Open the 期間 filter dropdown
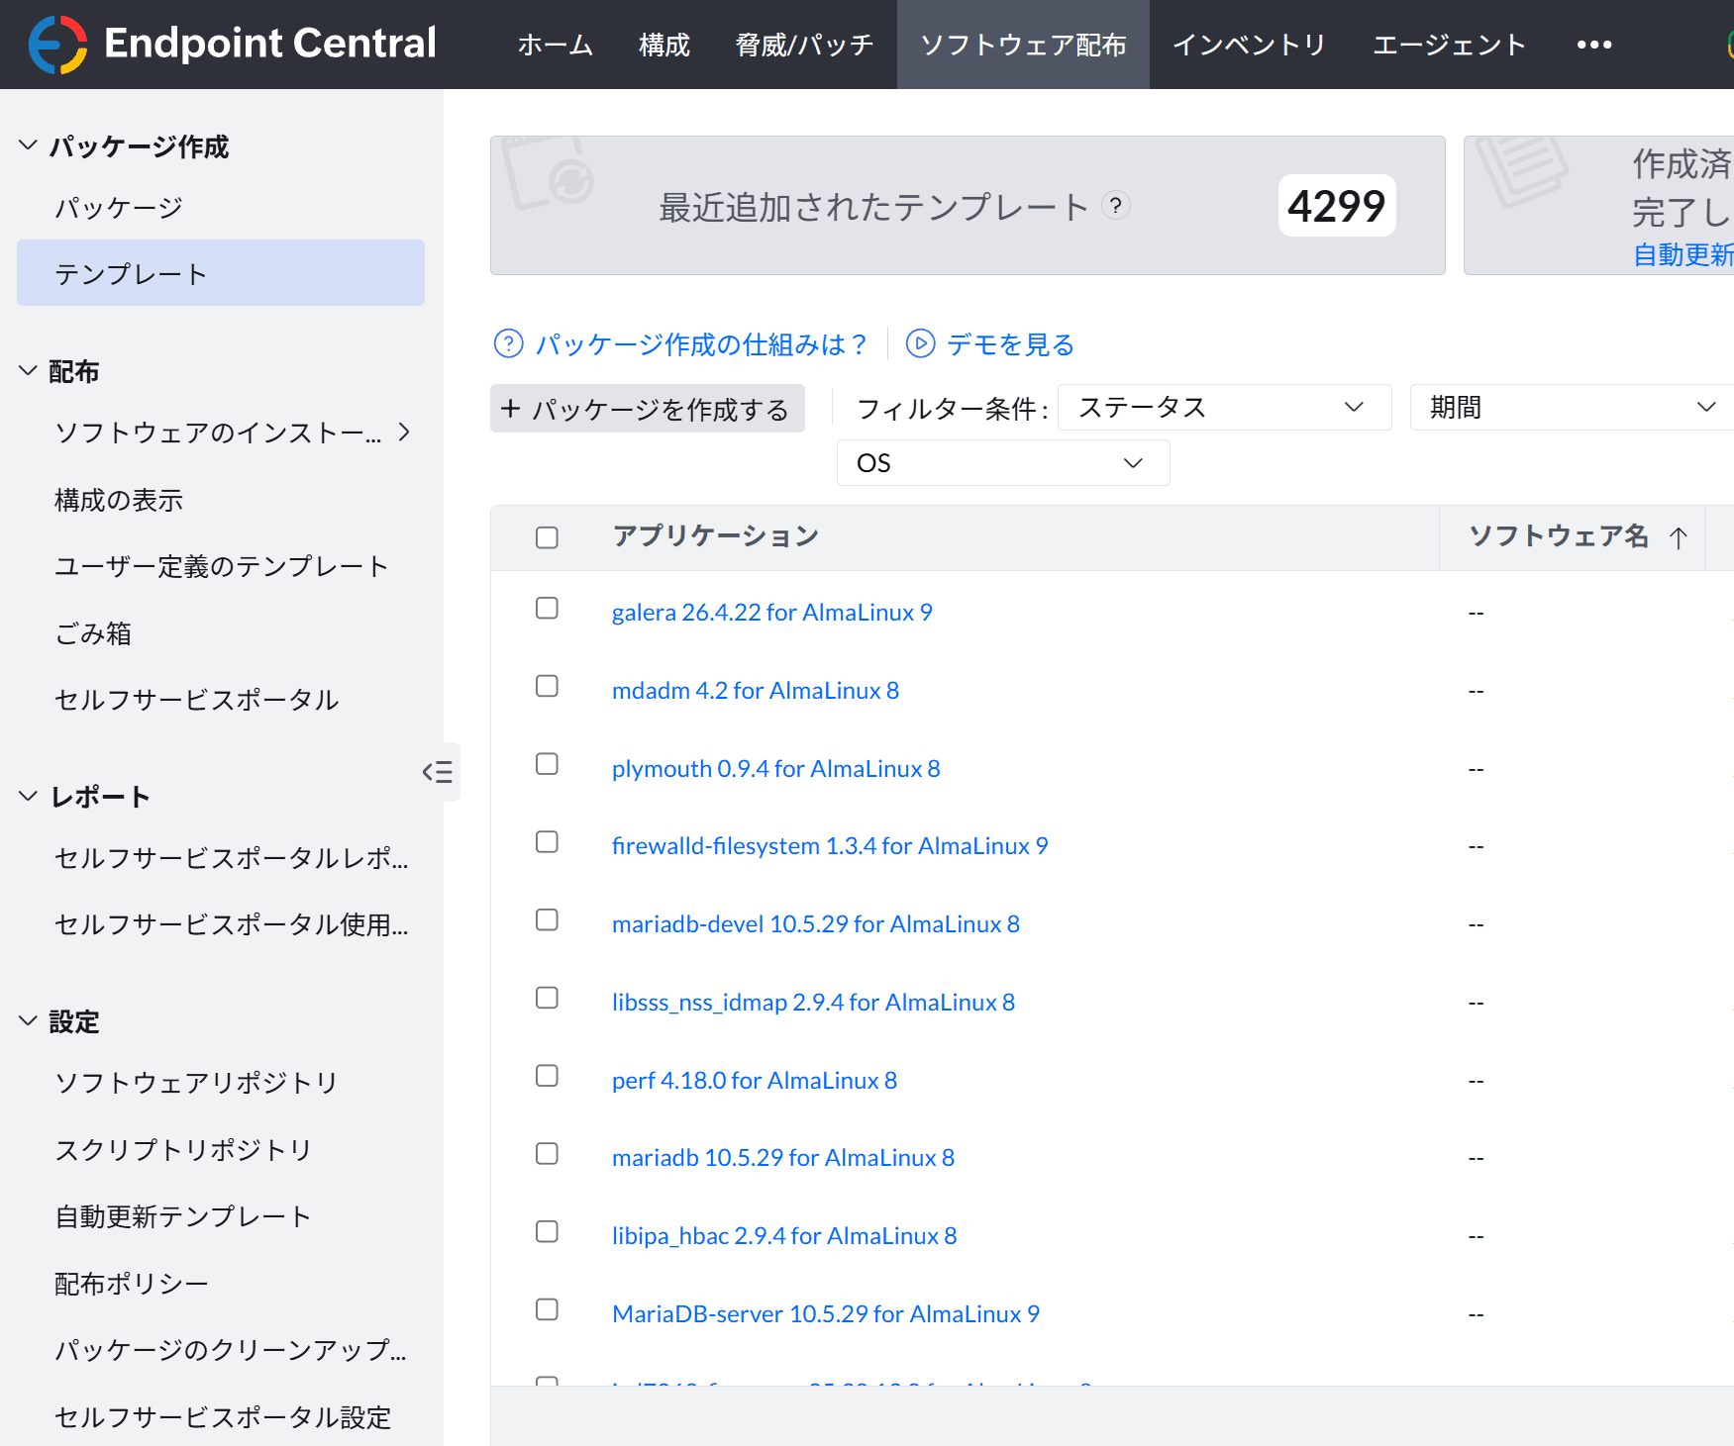This screenshot has width=1734, height=1446. pos(1573,408)
